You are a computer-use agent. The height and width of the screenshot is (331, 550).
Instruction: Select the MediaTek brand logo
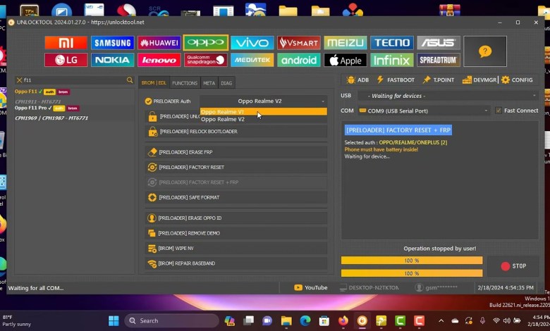252,60
